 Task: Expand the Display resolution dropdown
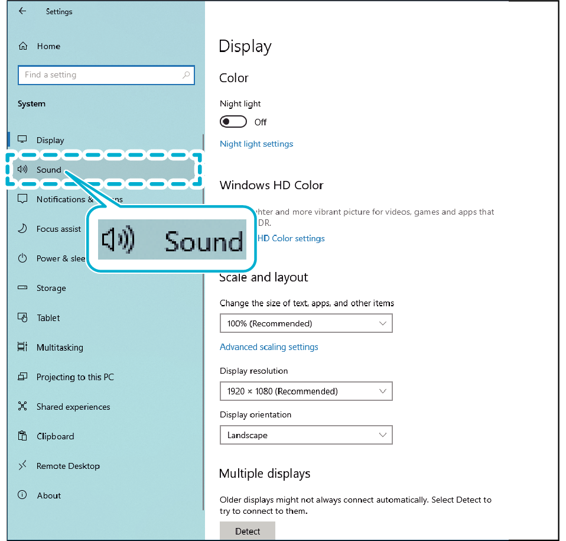305,391
